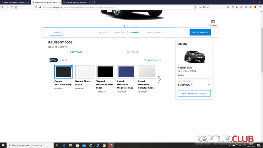This screenshot has width=263, height=148.
Task: Click the page vertical scrollbar thumb
Action: pyautogui.click(x=262, y=50)
